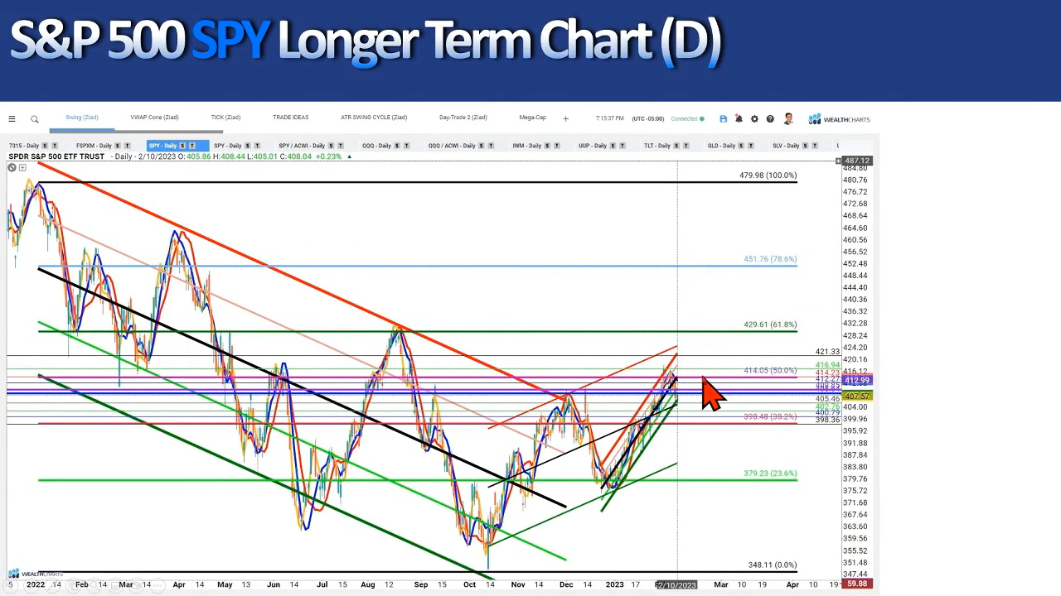The width and height of the screenshot is (1061, 596).
Task: Select the SLV - Daily chart tab
Action: tap(786, 146)
